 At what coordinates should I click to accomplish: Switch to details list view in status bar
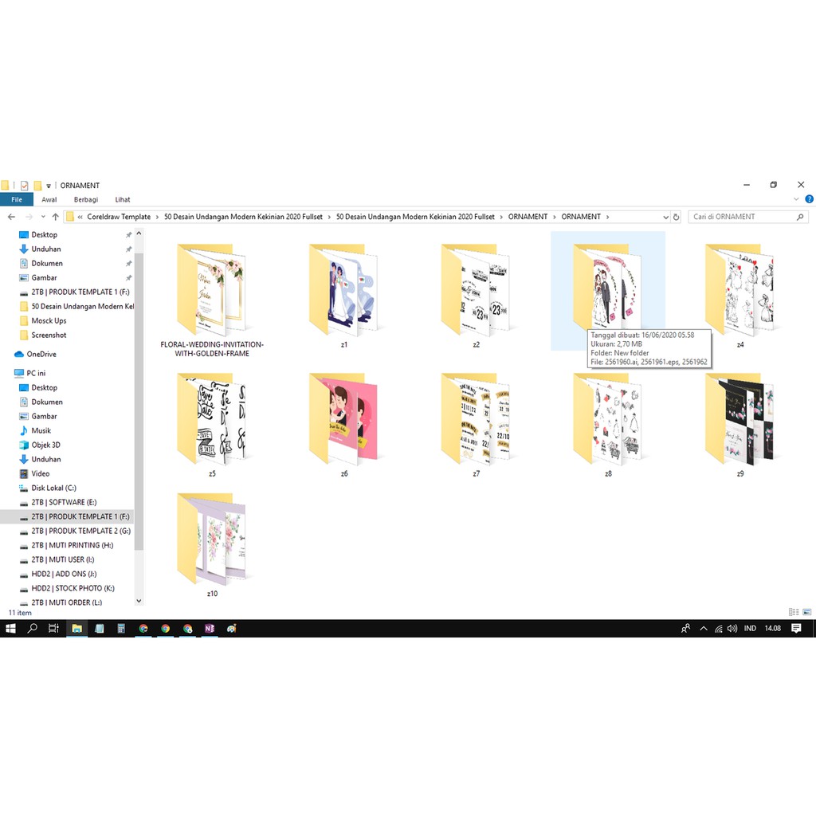point(794,612)
